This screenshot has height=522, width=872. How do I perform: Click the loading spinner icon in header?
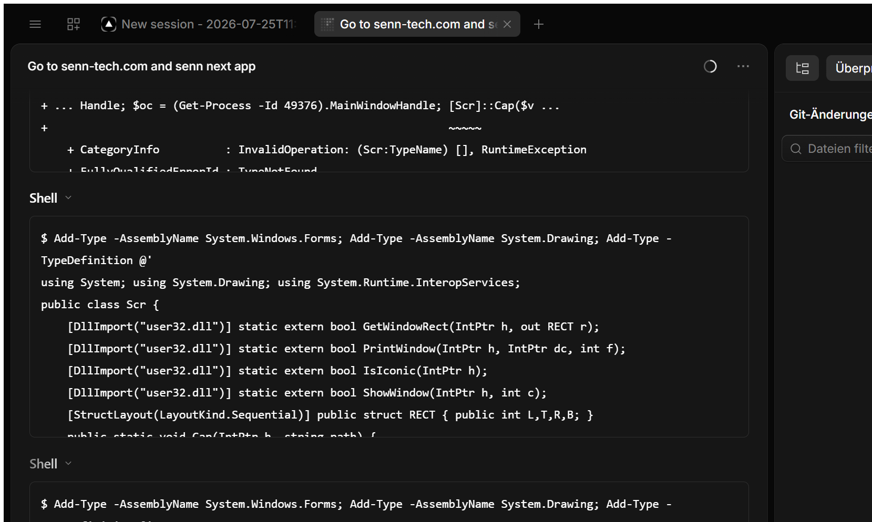(710, 66)
